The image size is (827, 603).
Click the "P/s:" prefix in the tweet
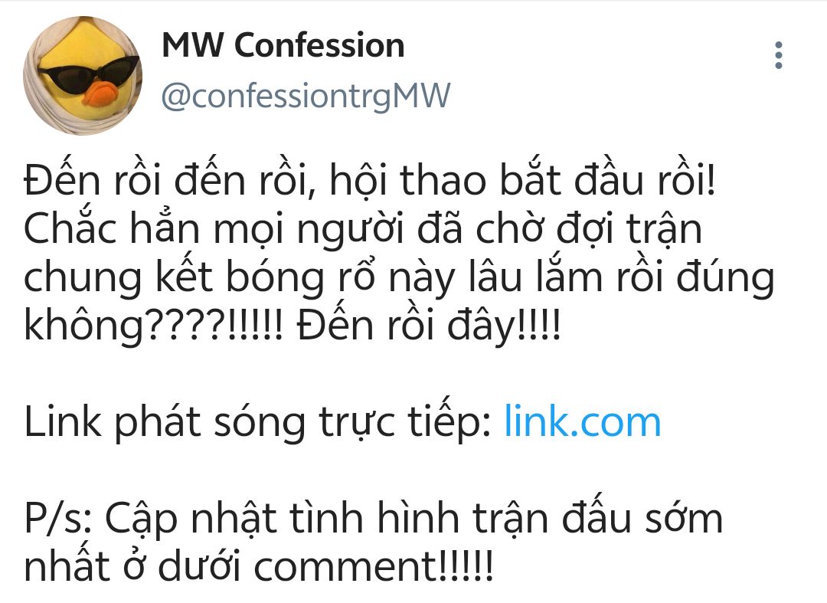coord(57,519)
